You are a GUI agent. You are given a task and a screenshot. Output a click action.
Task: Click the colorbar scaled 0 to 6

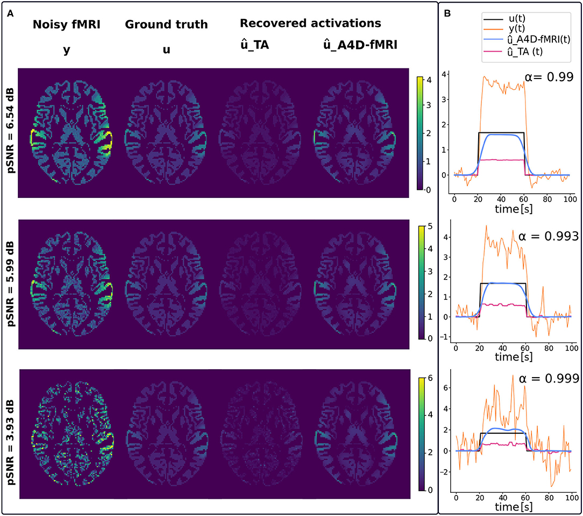(421, 434)
